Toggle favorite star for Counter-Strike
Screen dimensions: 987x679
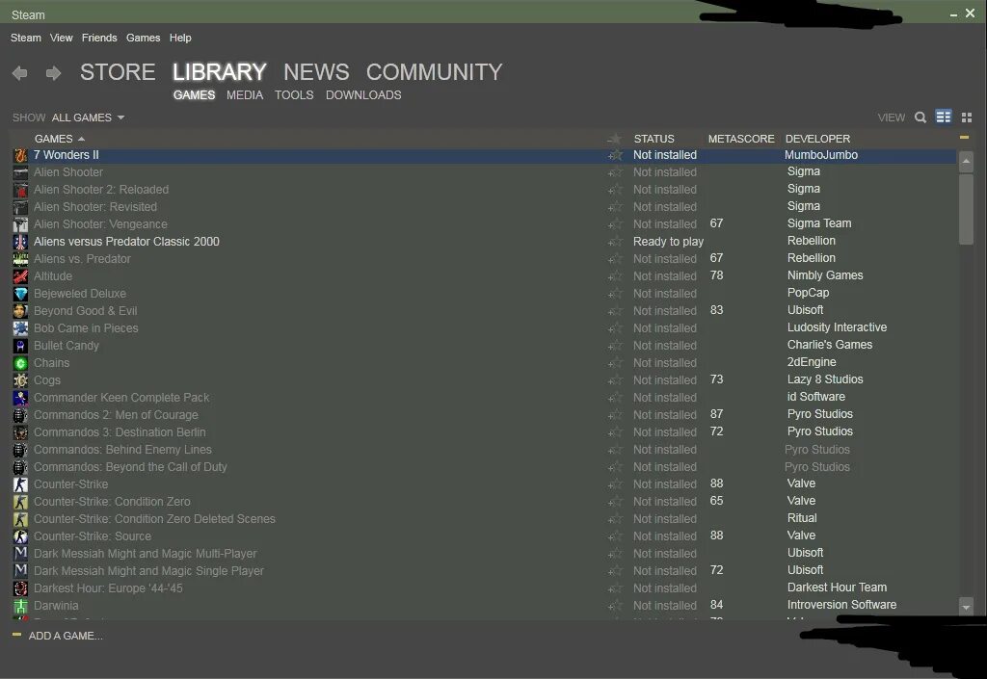(x=615, y=484)
